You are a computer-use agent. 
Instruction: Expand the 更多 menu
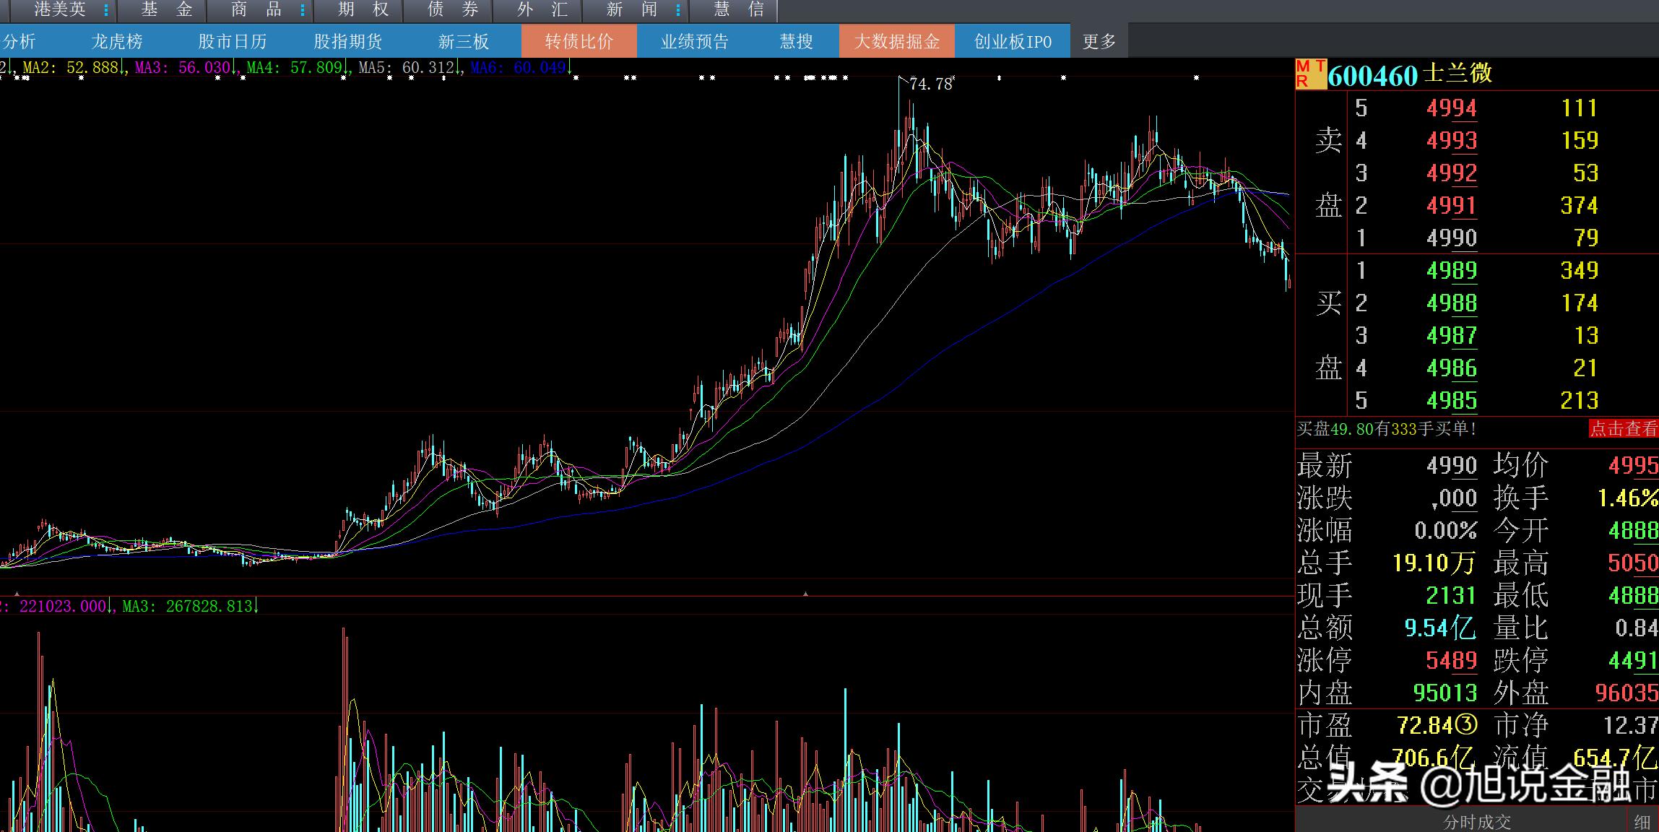tap(1099, 41)
